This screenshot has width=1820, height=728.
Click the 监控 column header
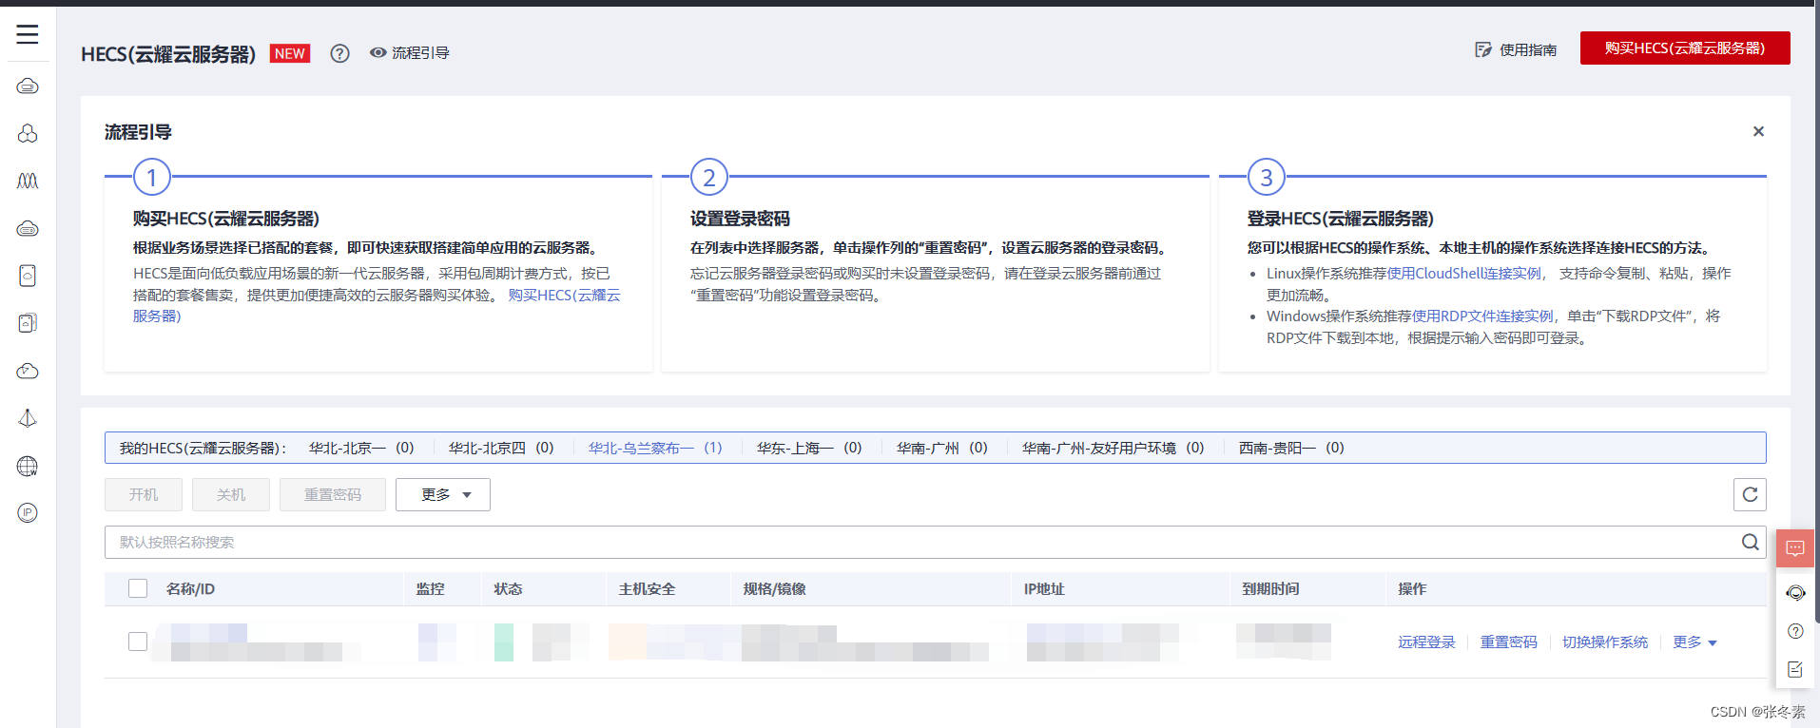click(x=431, y=589)
